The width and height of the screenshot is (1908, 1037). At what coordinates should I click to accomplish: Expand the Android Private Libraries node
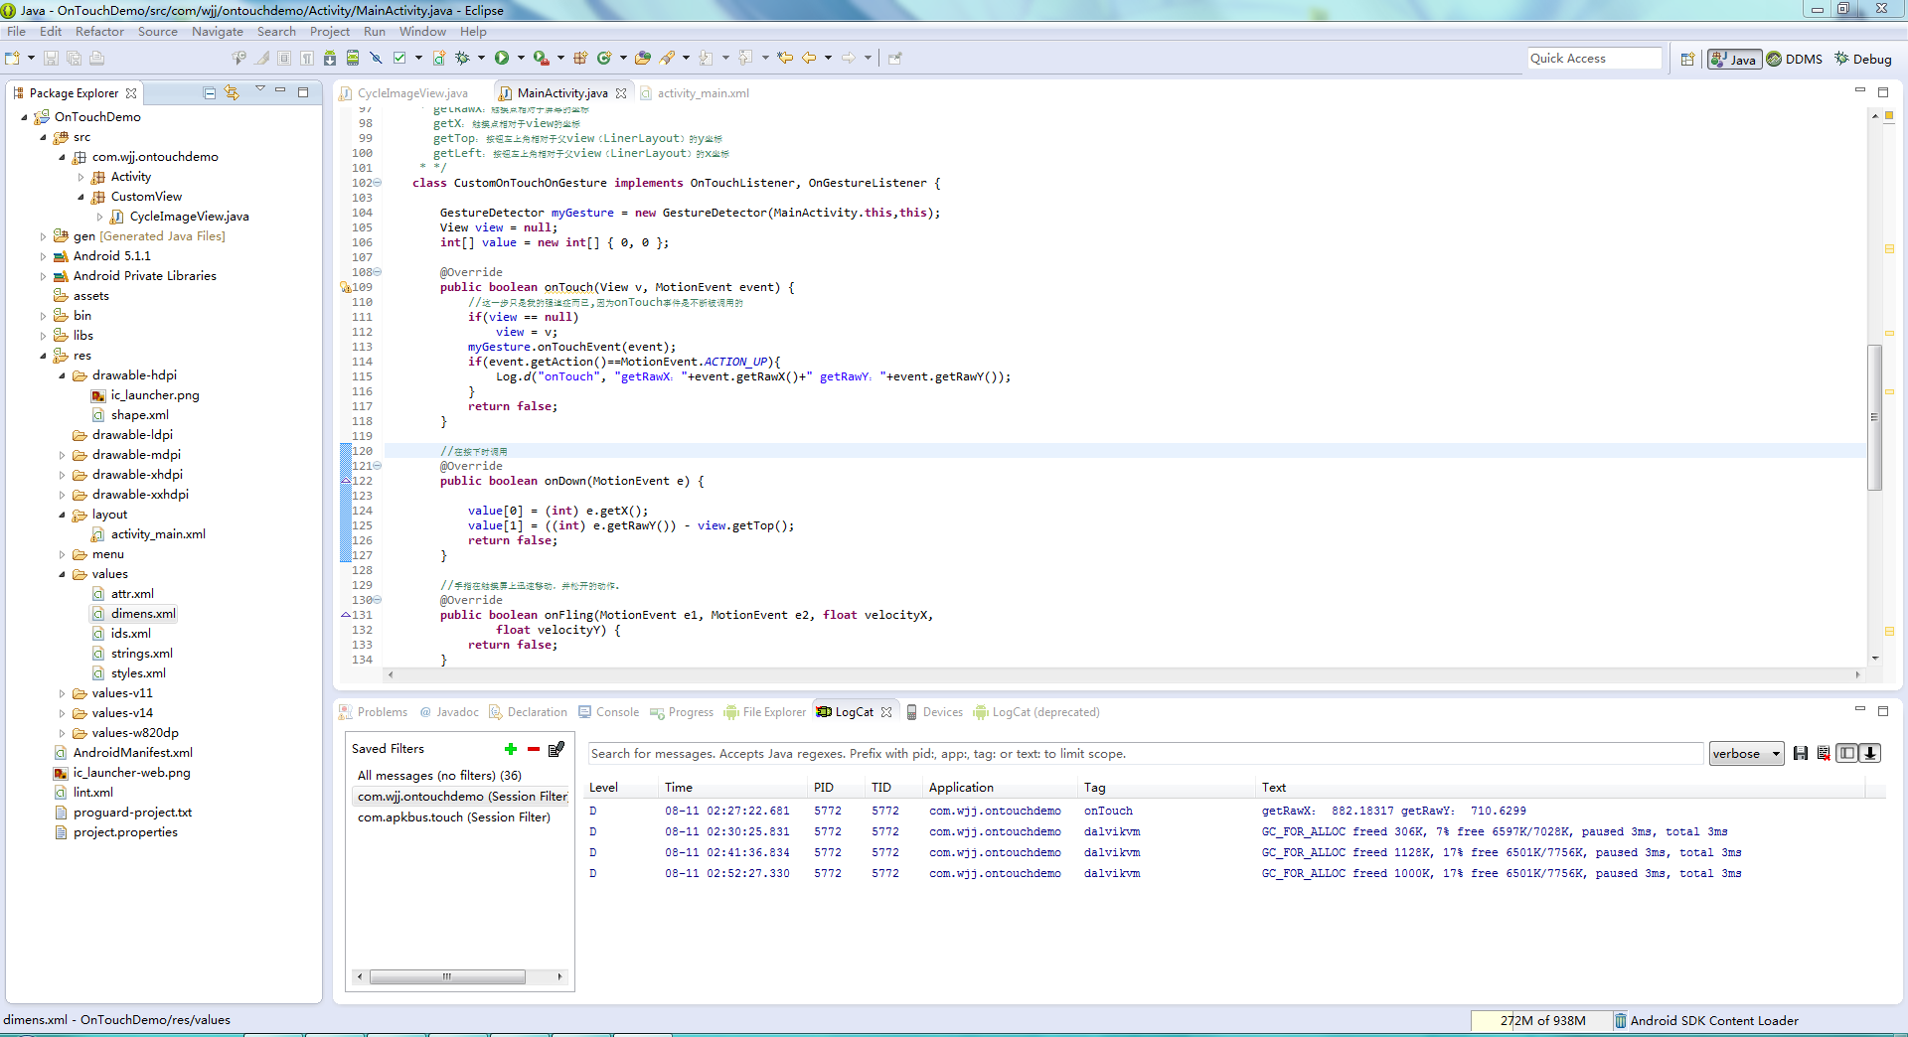pos(43,276)
